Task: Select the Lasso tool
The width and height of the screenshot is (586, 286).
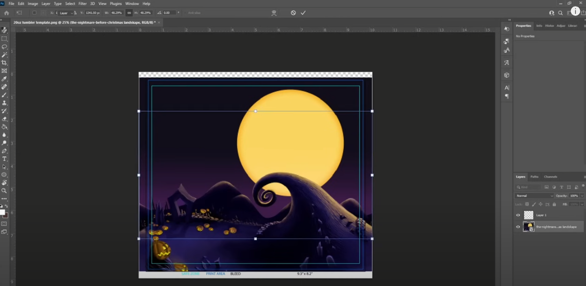Action: tap(5, 47)
